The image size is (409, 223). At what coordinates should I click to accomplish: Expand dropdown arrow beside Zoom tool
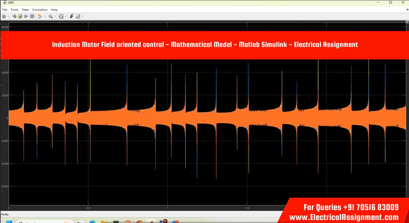point(55,16)
